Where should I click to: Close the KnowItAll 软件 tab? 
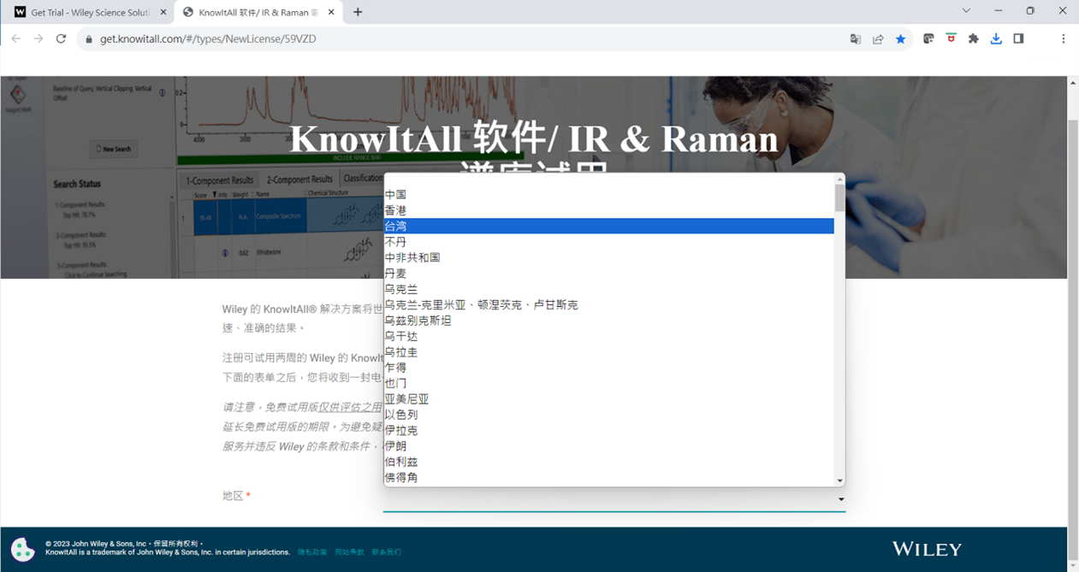pyautogui.click(x=331, y=12)
